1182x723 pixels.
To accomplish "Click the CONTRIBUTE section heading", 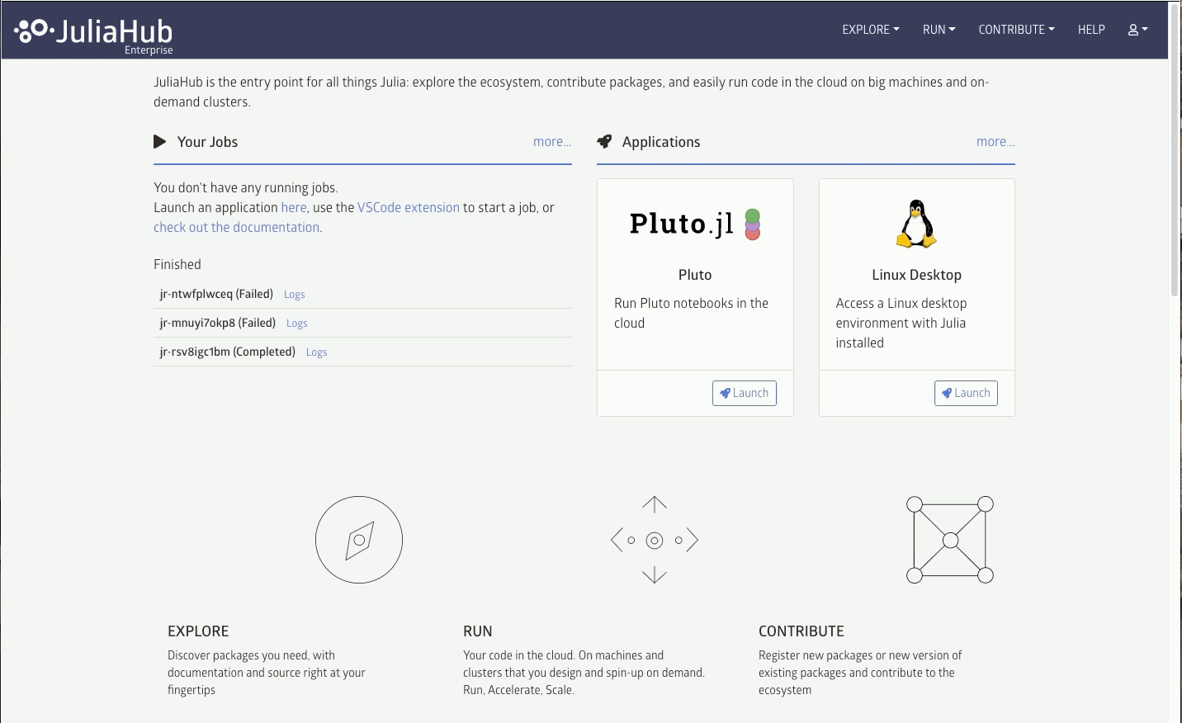I will coord(801,631).
